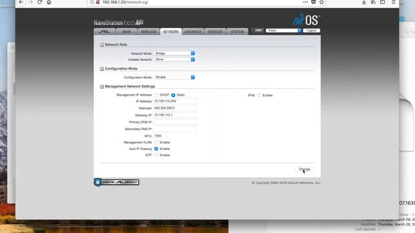Open the Disable Network dropdown
The image size is (415, 233).
pos(174,60)
